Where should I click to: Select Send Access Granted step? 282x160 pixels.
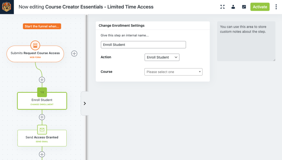point(42,138)
